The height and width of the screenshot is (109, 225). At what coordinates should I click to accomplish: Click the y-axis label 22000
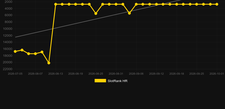[x=8, y=69]
